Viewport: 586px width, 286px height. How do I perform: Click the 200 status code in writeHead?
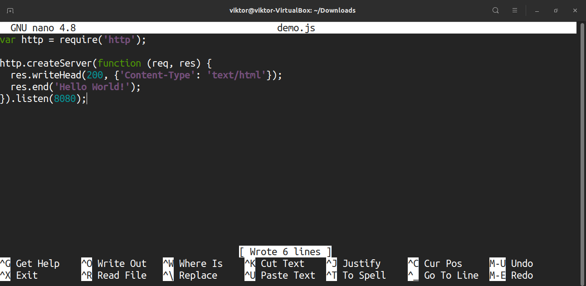click(95, 75)
